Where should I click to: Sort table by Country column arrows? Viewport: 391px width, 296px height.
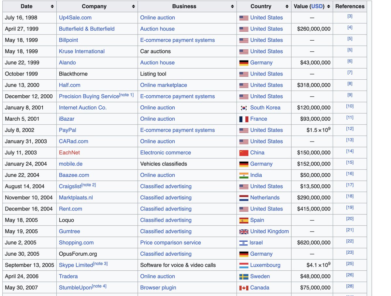287,7
